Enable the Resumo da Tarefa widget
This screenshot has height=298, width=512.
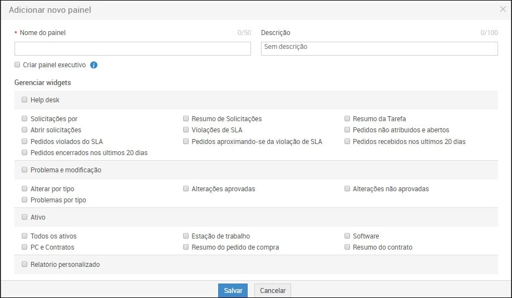(x=347, y=118)
